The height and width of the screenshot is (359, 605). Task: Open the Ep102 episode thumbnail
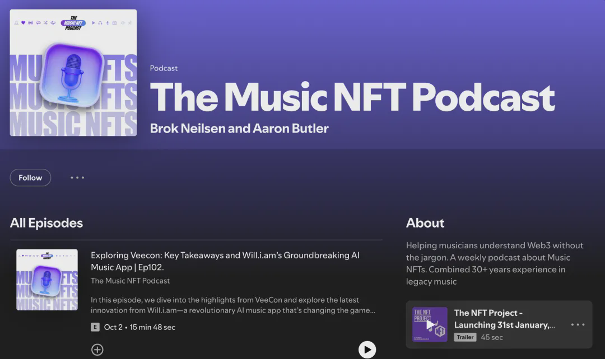[47, 280]
